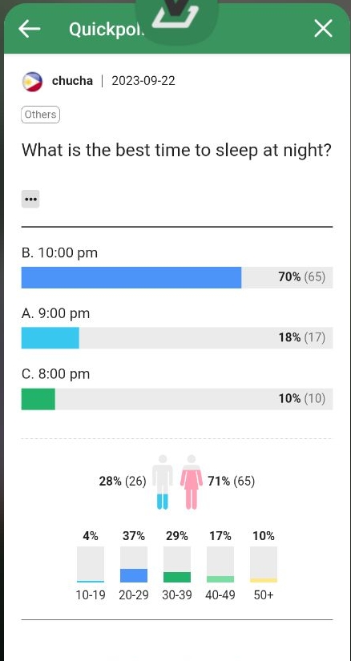Open the three-dot more options button
The image size is (351, 661).
30,199
